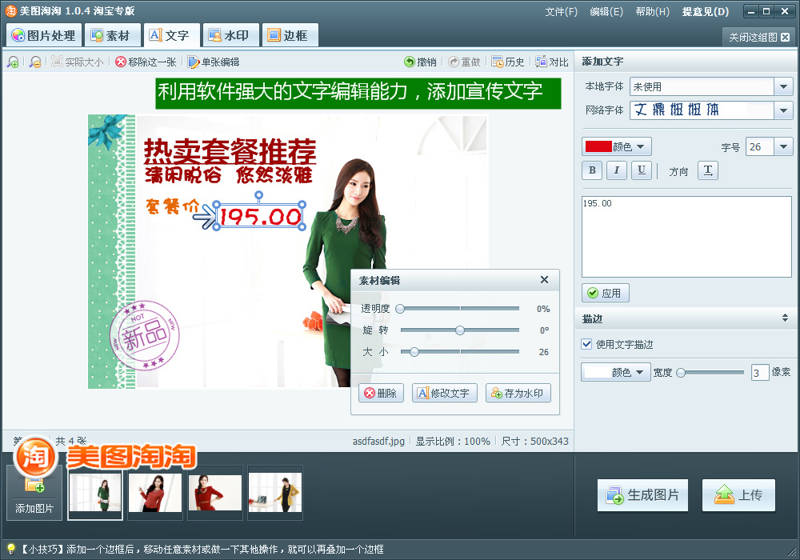The height and width of the screenshot is (560, 800).
Task: Open the 提意见(D) menu
Action: 706,11
